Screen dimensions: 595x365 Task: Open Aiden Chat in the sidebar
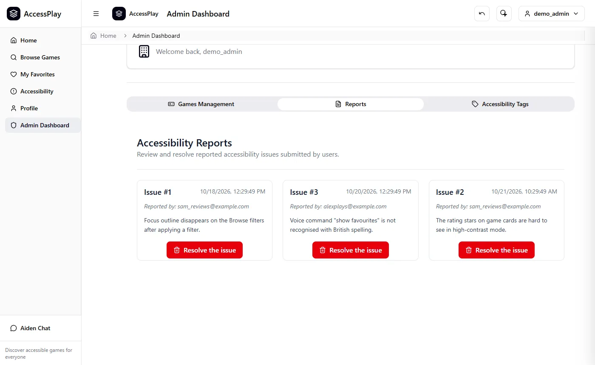pyautogui.click(x=41, y=328)
